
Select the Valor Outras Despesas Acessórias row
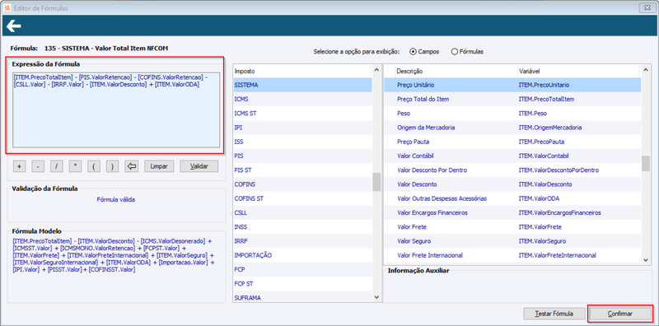pos(512,198)
